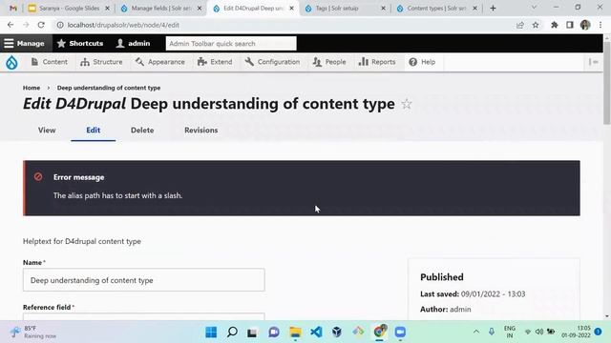Open browser Extensions puzzle icon
The height and width of the screenshot is (343, 611).
(554, 25)
